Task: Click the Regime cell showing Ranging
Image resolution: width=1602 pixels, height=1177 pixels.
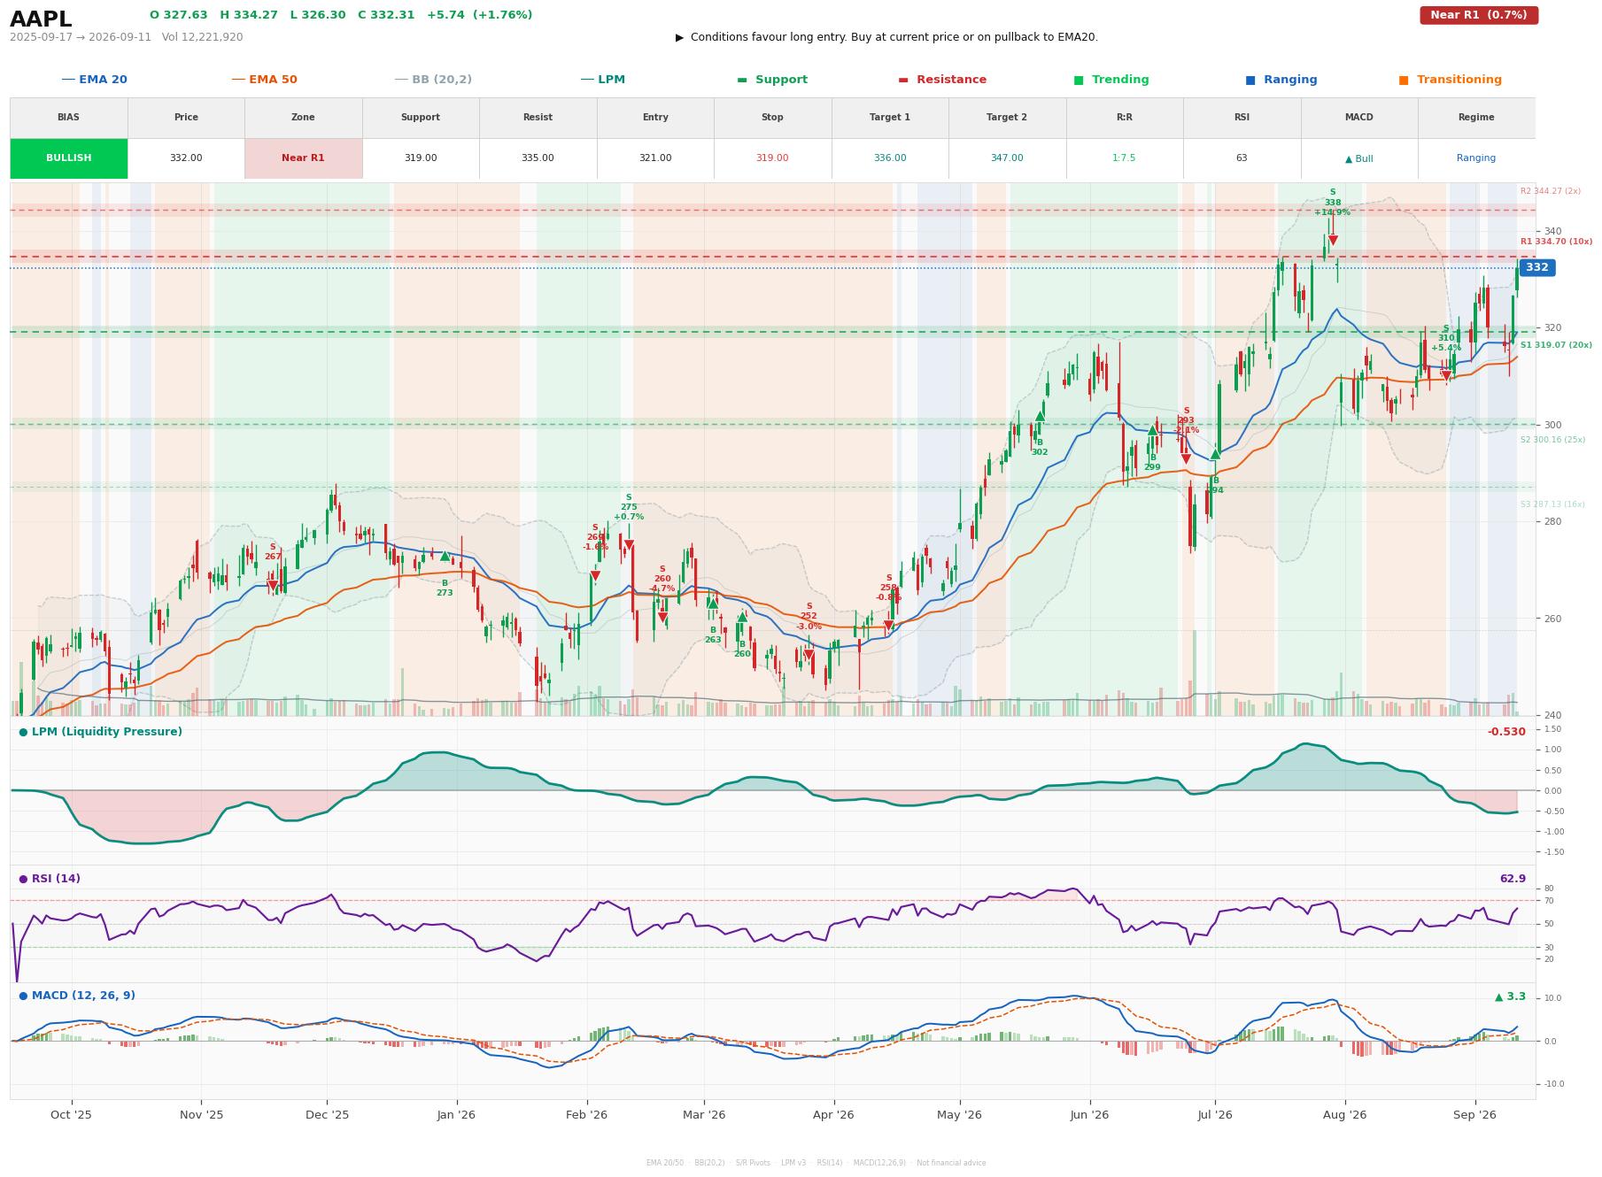Action: pos(1476,158)
